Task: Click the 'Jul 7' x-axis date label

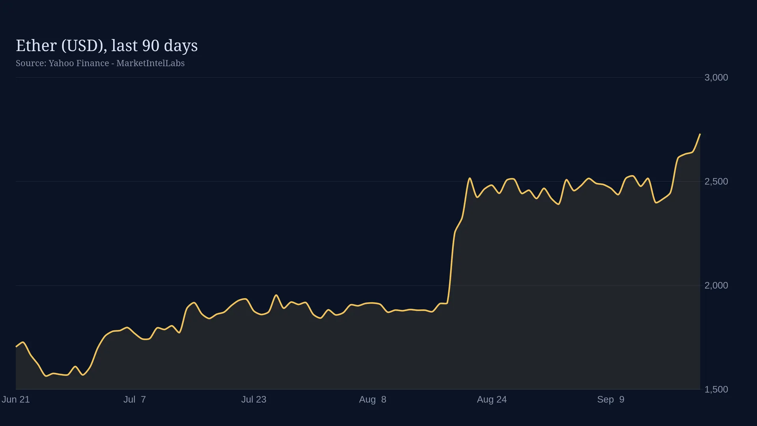Action: click(134, 399)
